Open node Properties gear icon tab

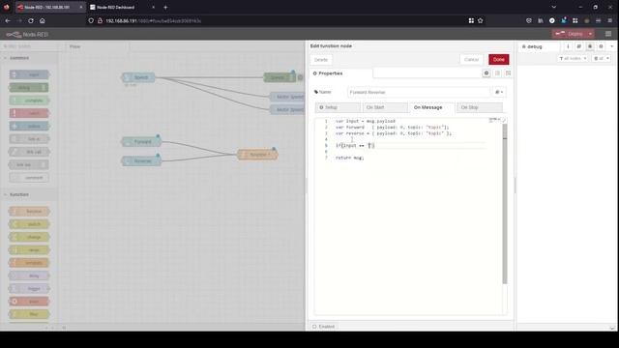486,73
